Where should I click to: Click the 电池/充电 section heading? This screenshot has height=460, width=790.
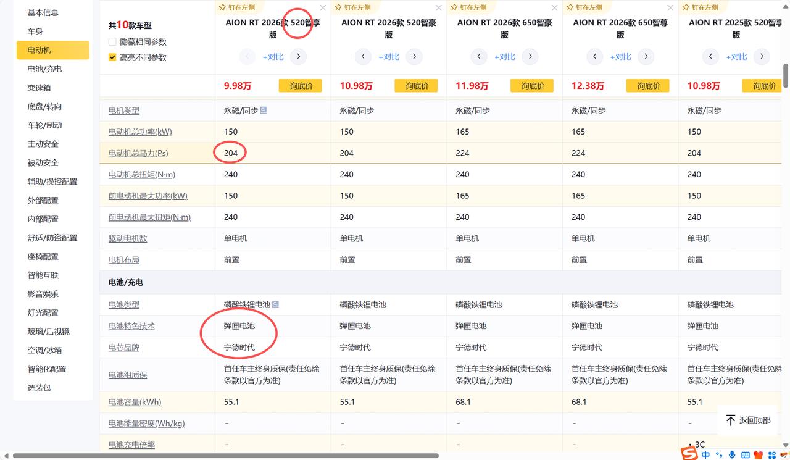(125, 282)
